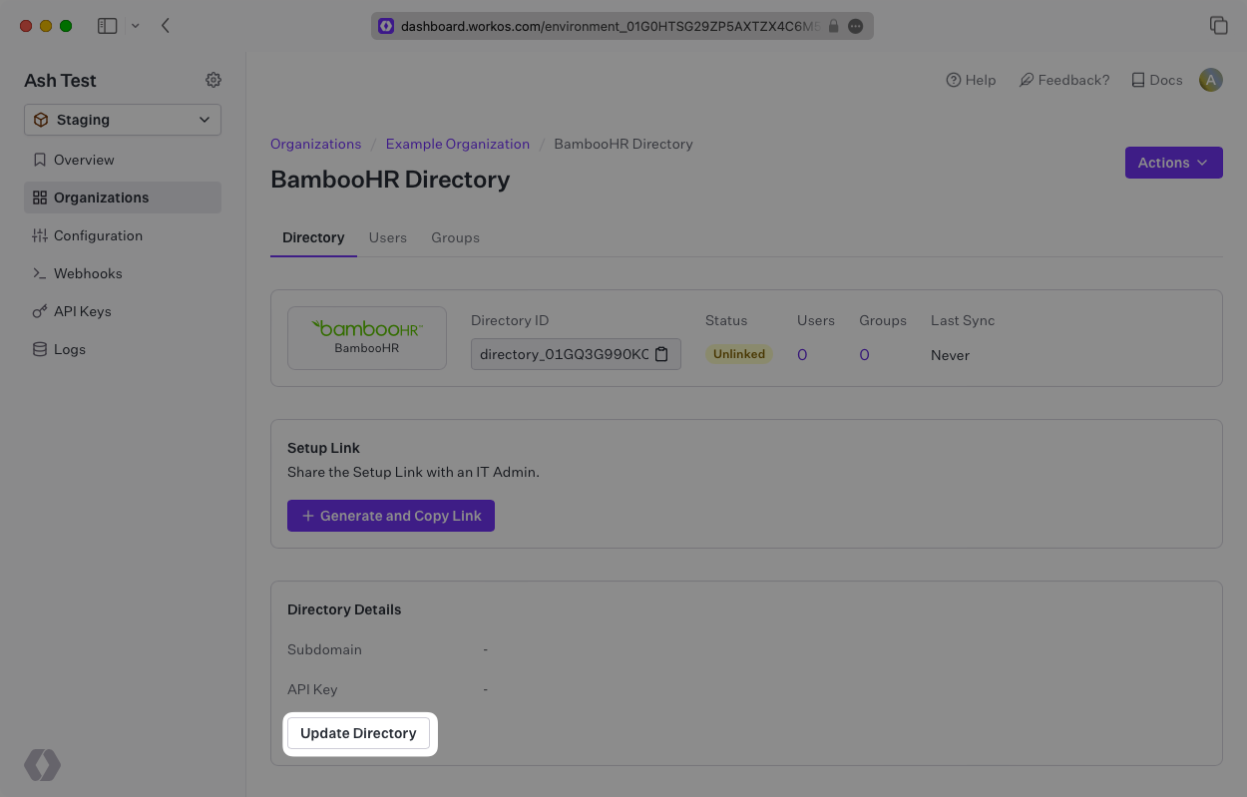Expand the chevron beside sidebar toggle
The image size is (1247, 797).
(136, 26)
